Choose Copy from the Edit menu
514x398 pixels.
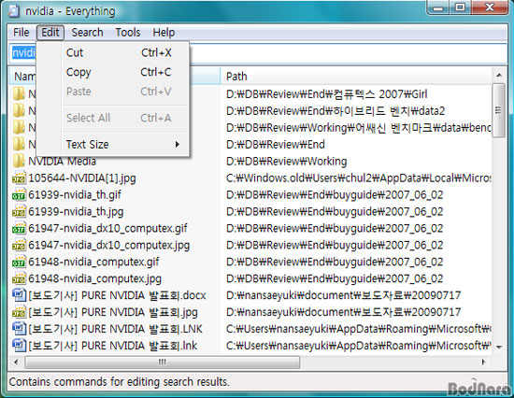(x=113, y=72)
